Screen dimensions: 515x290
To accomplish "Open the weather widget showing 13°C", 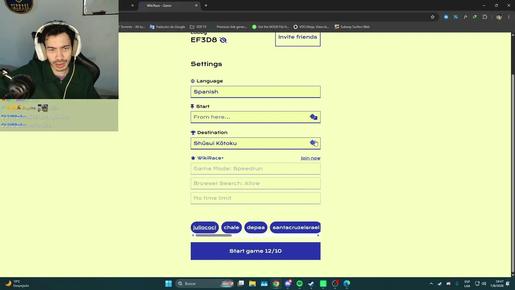I will [17, 284].
